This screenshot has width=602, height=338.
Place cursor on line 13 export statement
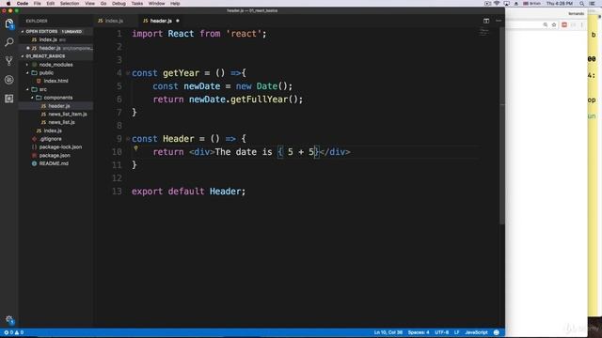188,192
